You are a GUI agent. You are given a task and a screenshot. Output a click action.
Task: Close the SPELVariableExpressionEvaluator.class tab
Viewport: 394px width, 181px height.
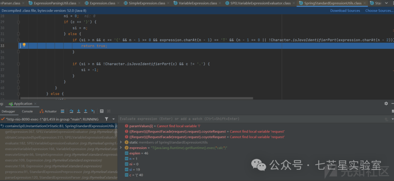(294, 3)
